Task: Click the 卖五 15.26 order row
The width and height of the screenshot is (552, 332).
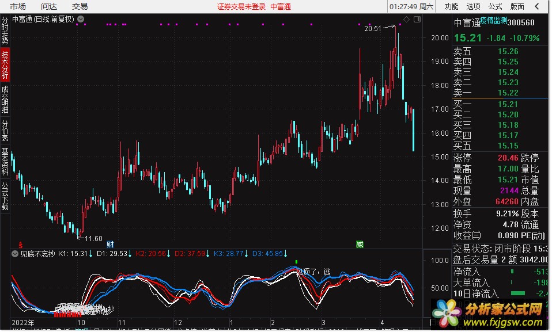Action: (500, 51)
